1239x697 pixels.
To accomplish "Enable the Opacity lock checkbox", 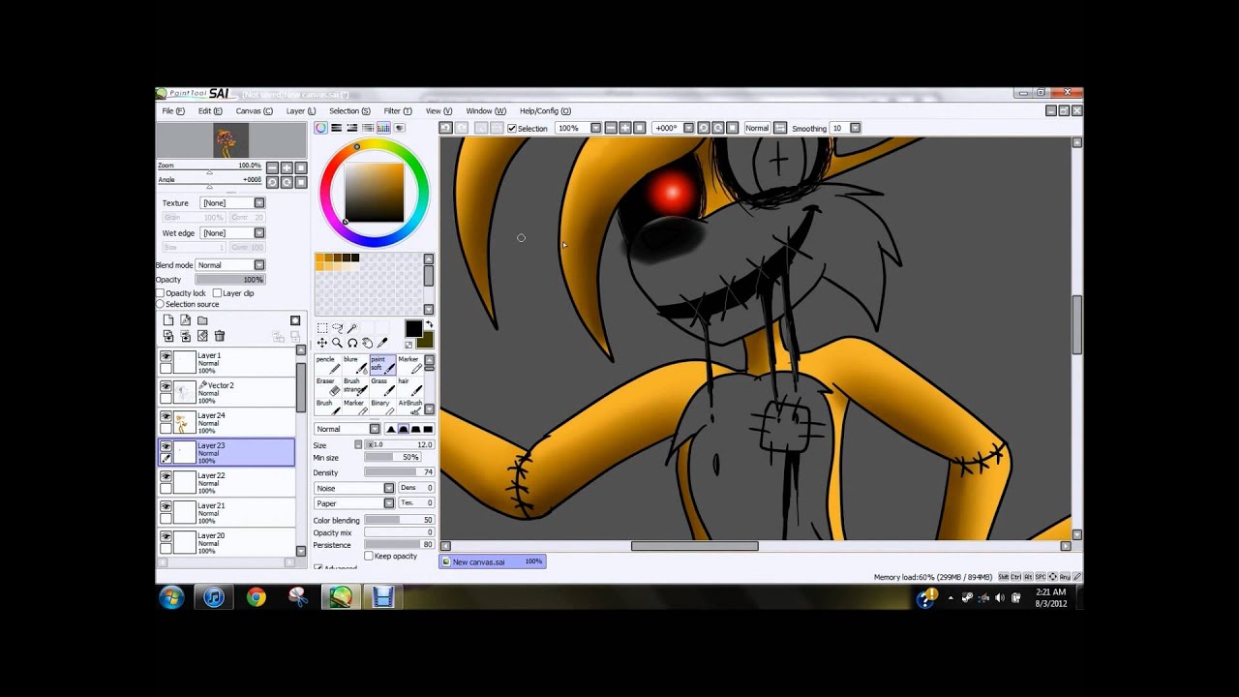I will [x=160, y=293].
